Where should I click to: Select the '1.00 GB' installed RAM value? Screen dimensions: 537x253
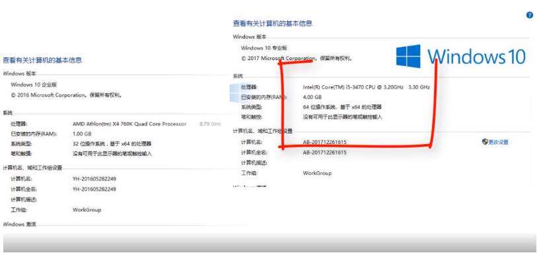pyautogui.click(x=82, y=134)
